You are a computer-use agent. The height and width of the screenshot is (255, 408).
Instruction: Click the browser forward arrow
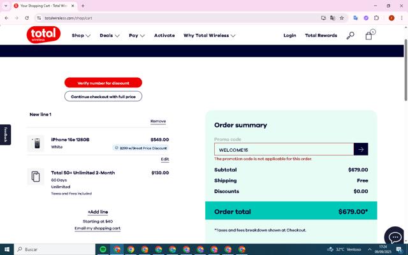[x=17, y=18]
